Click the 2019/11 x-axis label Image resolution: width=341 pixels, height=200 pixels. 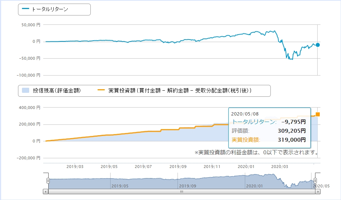coord(212,167)
